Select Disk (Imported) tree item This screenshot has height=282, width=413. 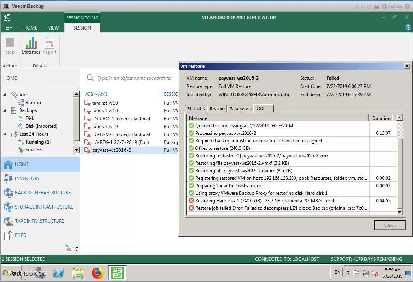(41, 126)
